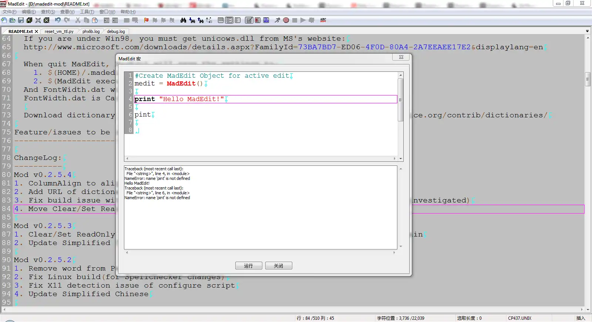Enable Wrap By Column mode
Screen dimensions: 592x322
238,20
